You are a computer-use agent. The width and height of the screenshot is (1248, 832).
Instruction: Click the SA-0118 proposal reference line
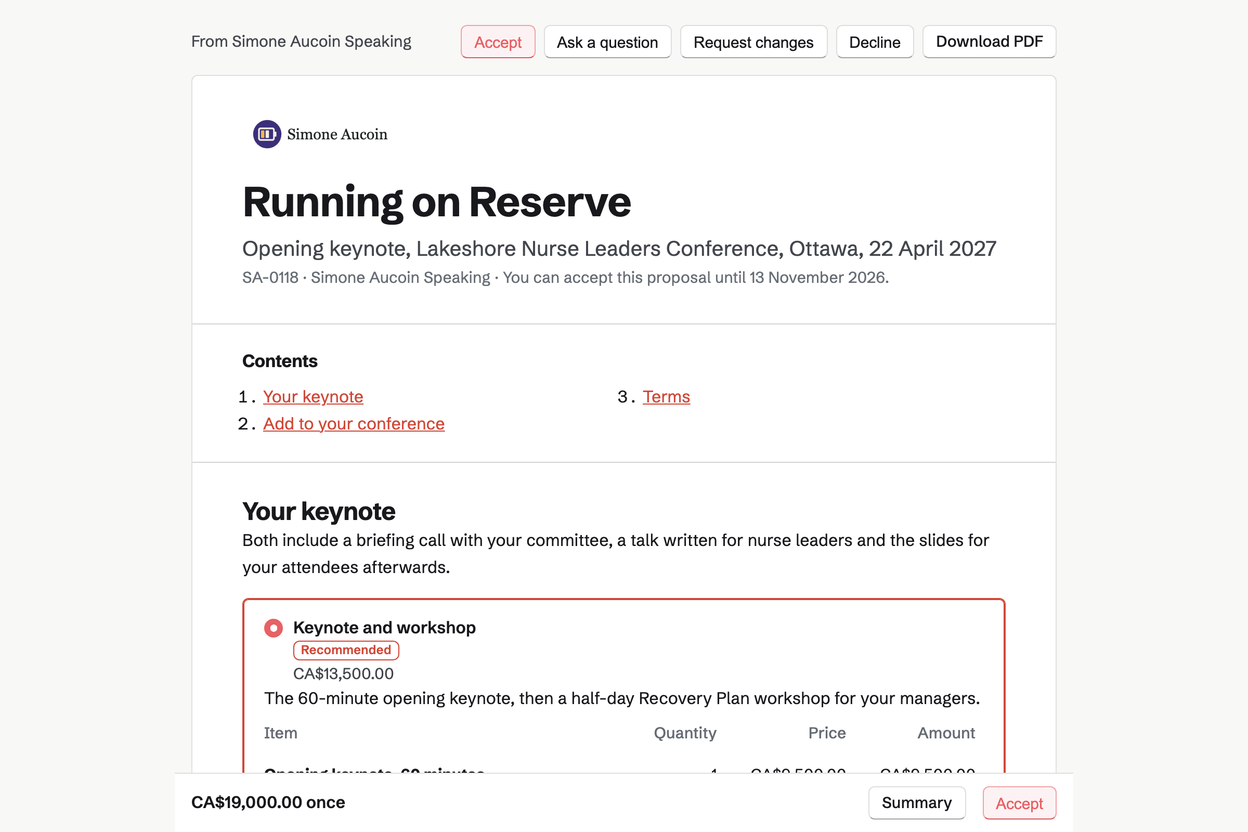click(x=566, y=278)
